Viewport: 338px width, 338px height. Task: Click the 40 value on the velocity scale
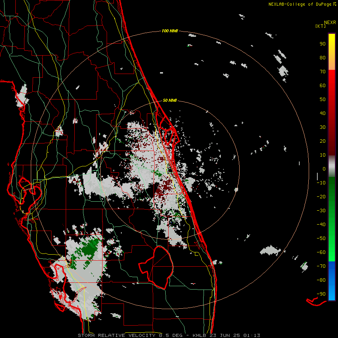coord(323,113)
